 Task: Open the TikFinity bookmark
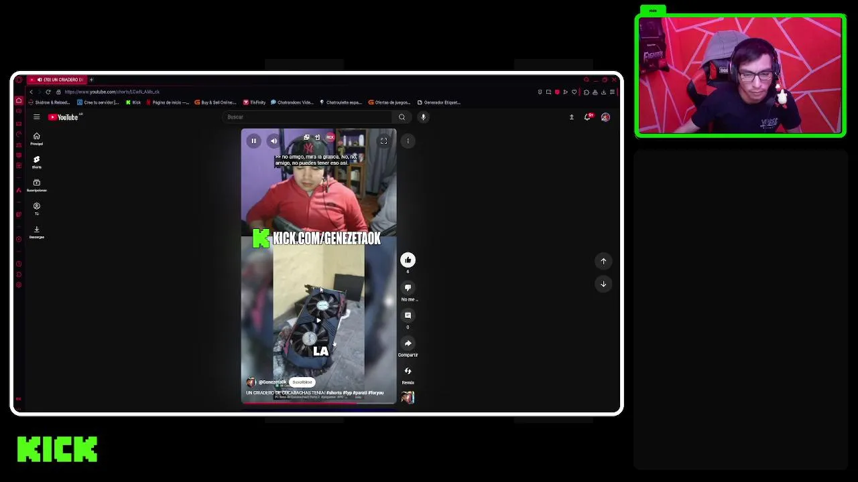click(x=255, y=102)
